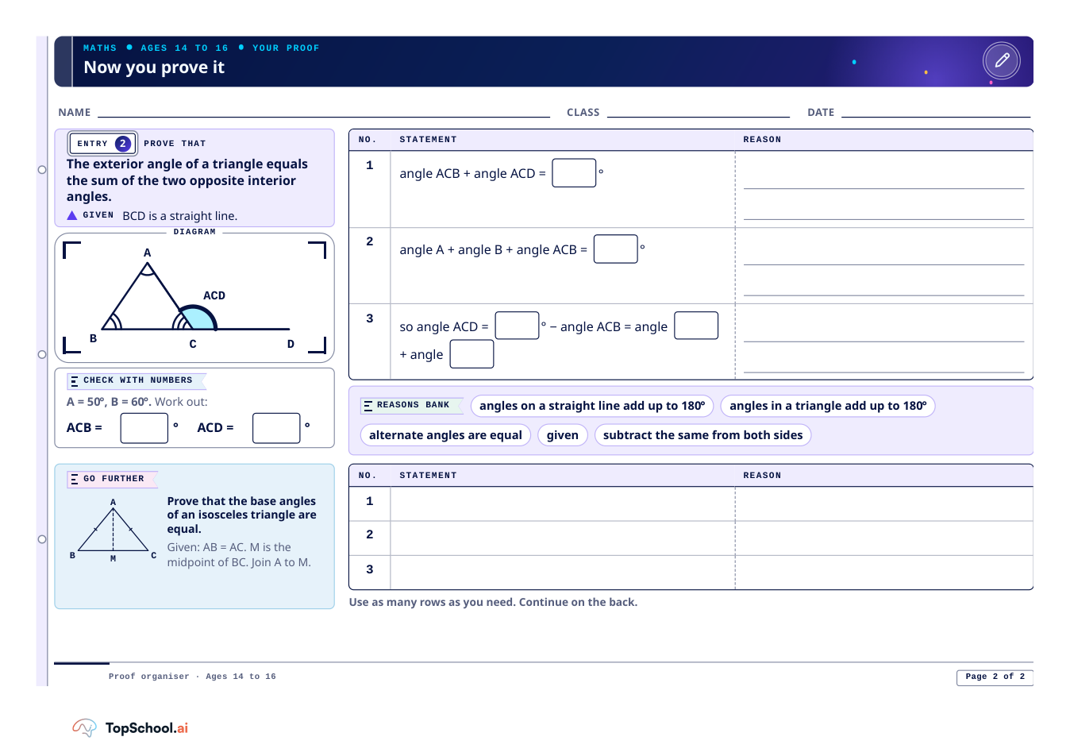
Task: Click the CLASS line field
Action: point(699,112)
